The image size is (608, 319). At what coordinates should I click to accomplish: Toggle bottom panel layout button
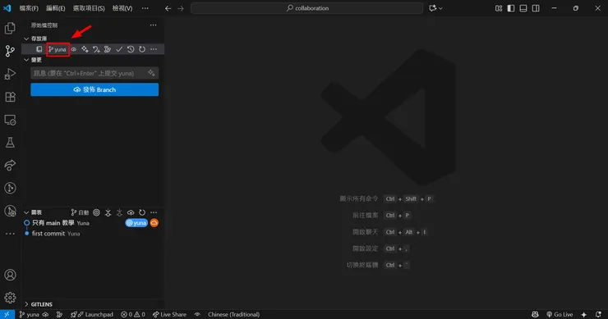(523, 8)
